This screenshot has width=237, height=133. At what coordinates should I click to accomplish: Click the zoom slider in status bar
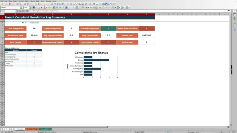point(222,132)
